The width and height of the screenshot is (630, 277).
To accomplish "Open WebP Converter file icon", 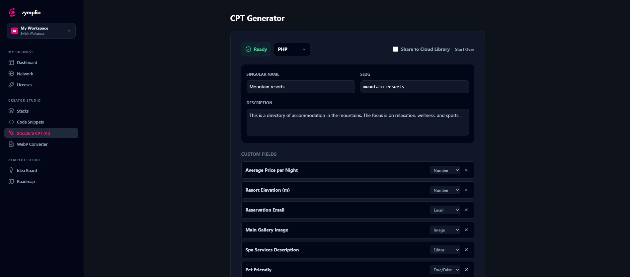I will (11, 144).
